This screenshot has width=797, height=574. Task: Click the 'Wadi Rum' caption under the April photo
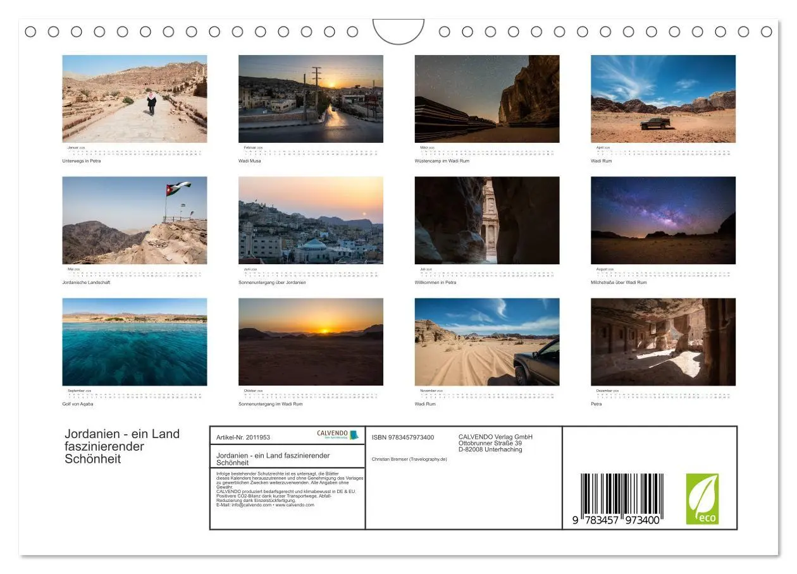tap(602, 161)
